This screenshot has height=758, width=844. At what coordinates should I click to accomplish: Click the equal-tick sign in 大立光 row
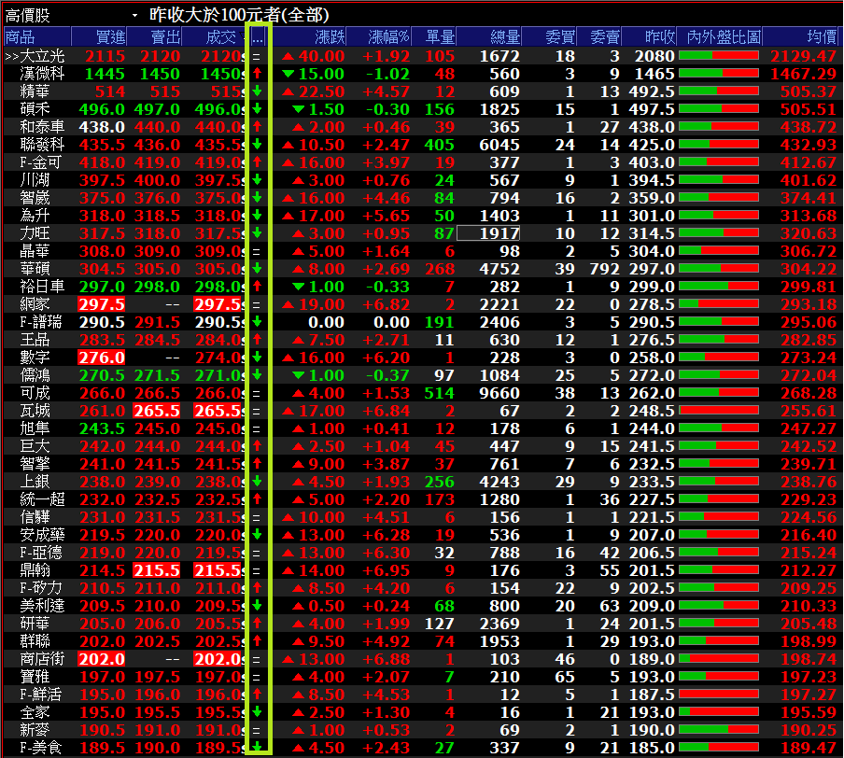tap(257, 57)
